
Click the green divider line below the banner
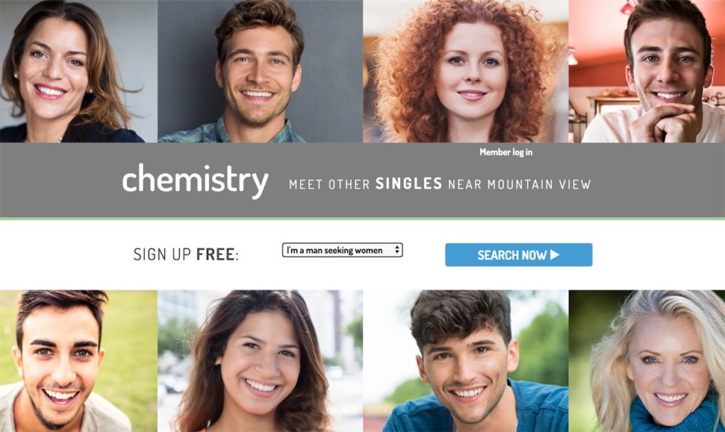click(x=362, y=218)
